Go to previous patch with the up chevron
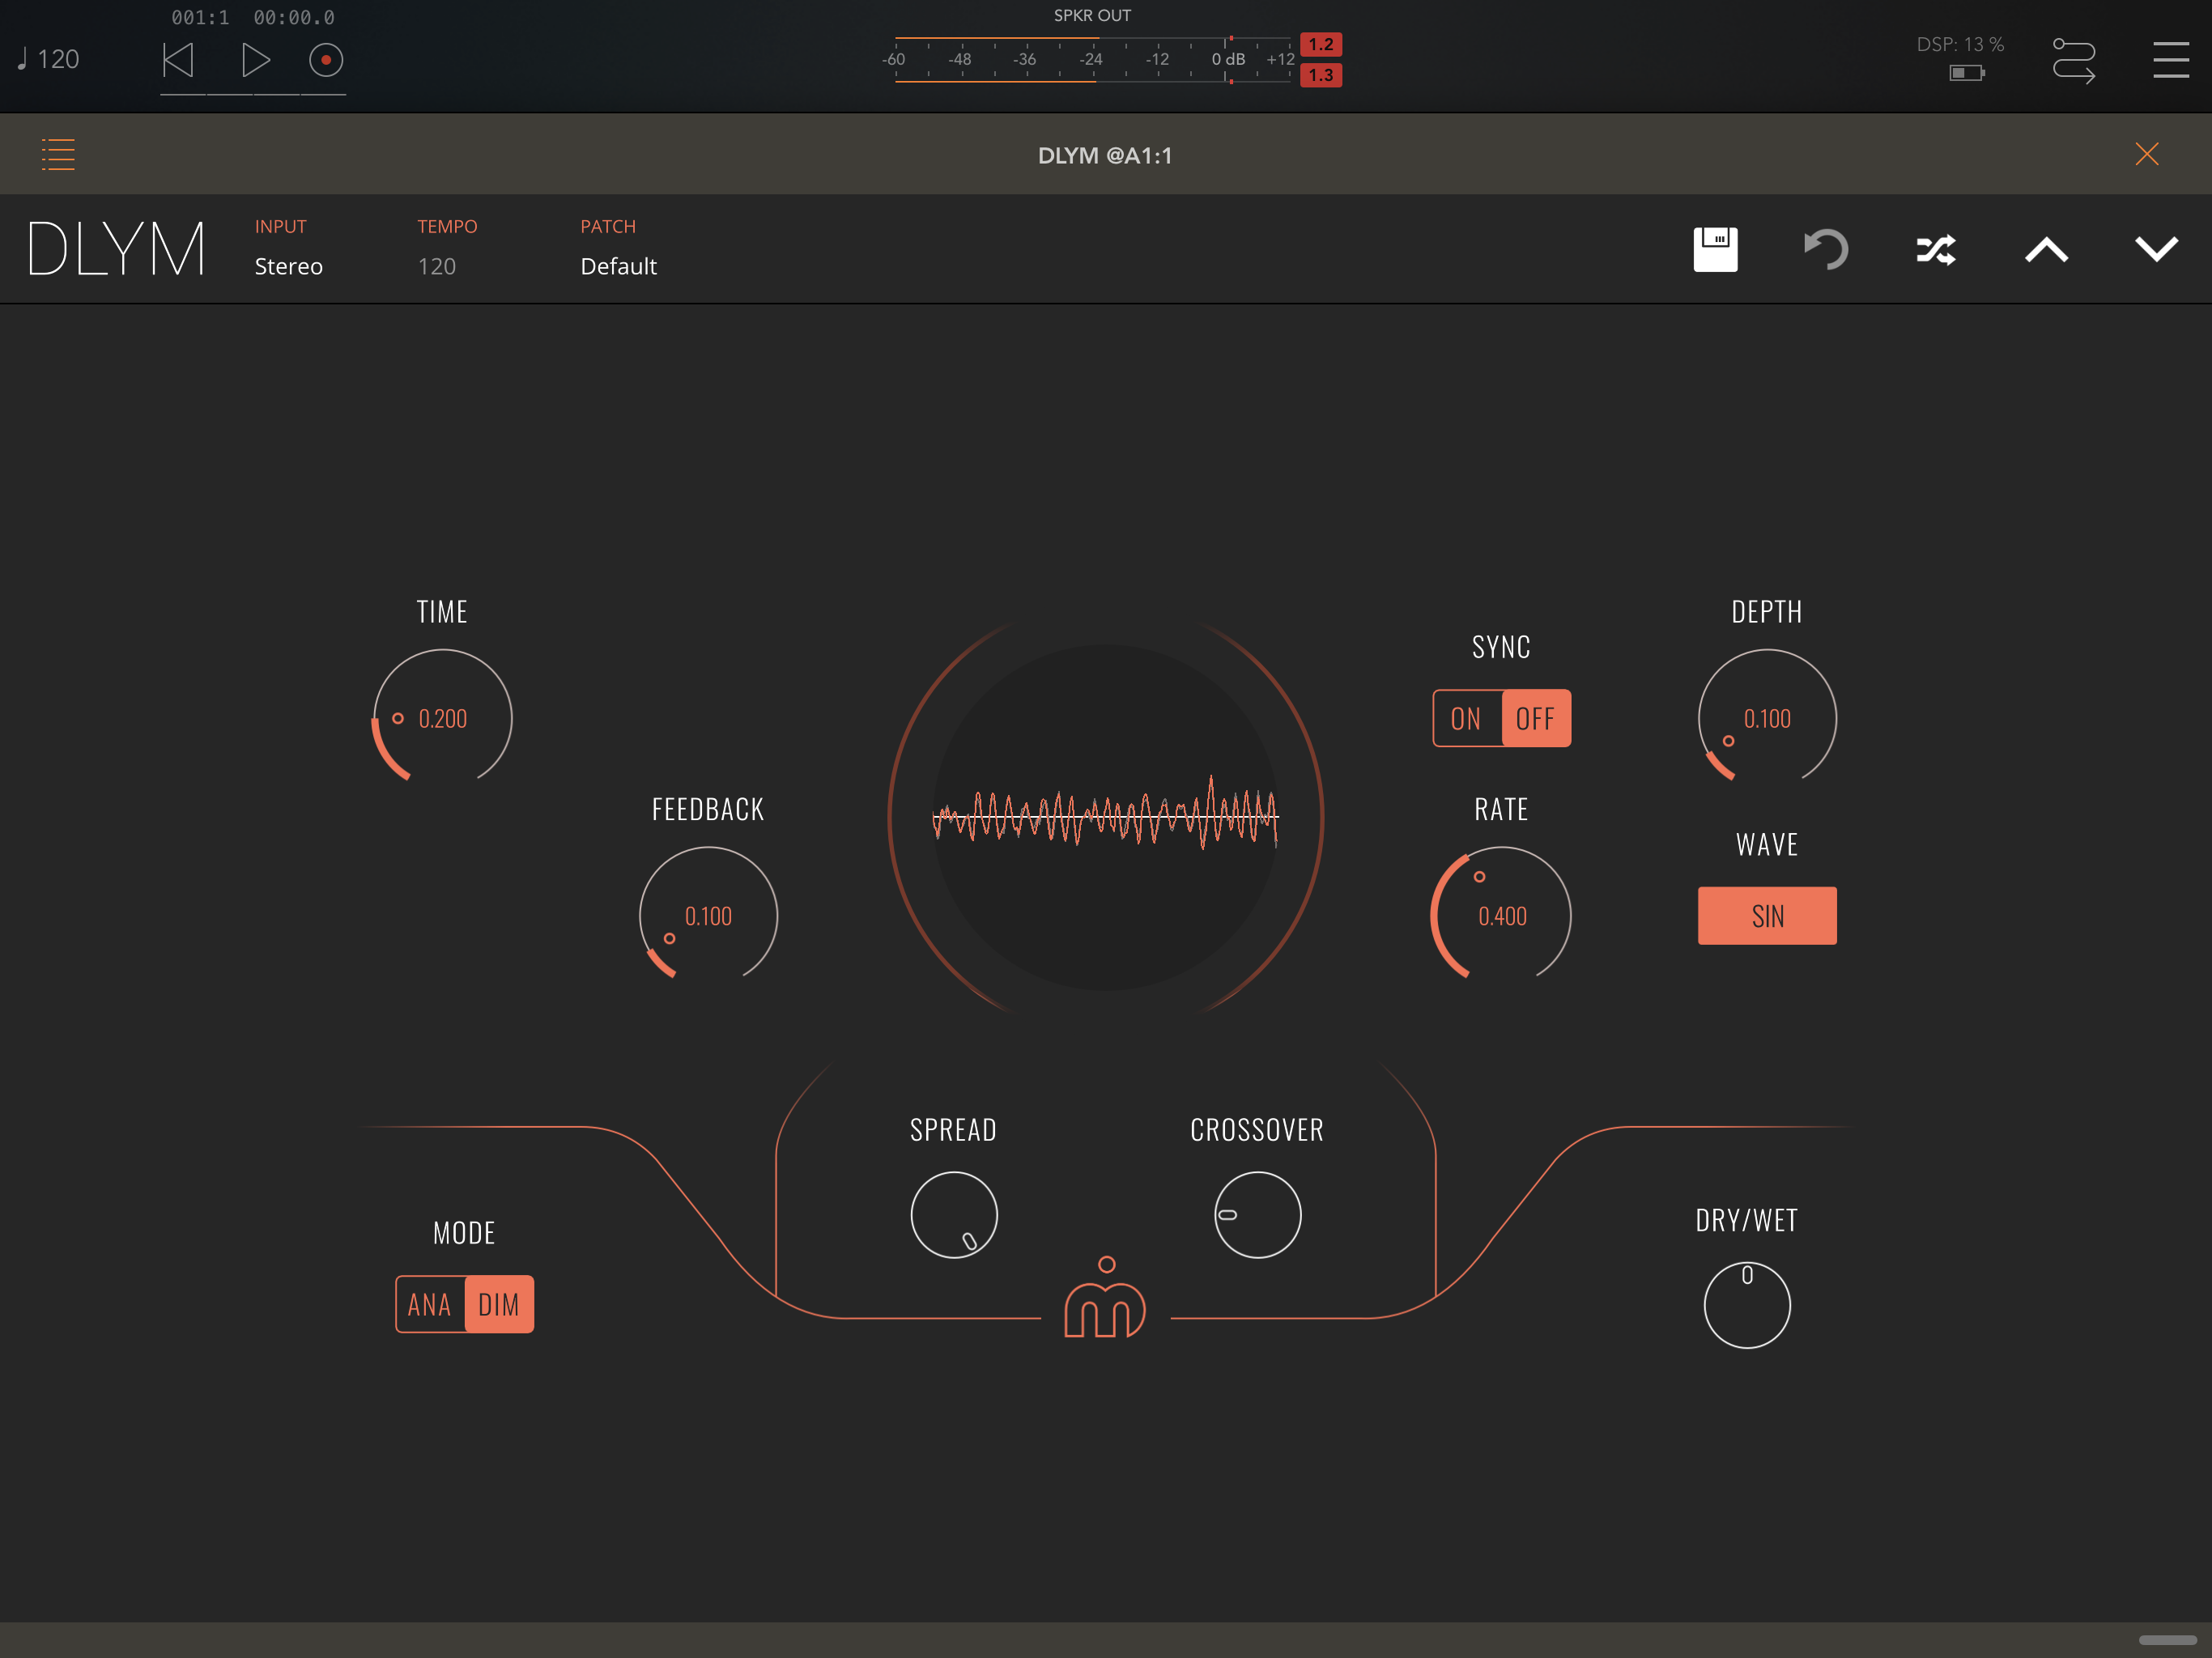 [2046, 249]
